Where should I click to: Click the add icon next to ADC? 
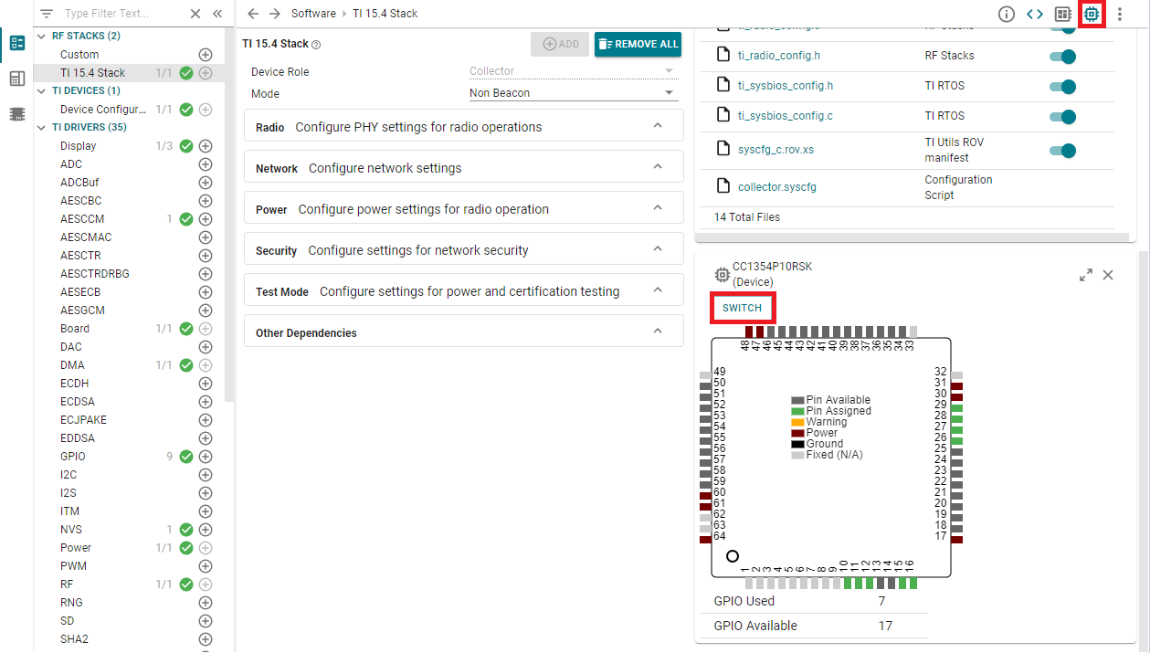pos(206,164)
